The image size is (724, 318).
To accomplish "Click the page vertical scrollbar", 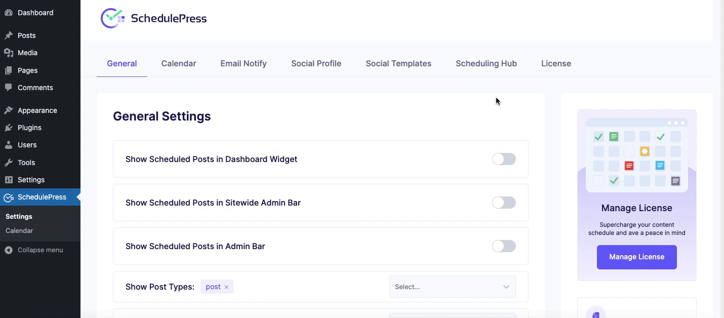I will [x=721, y=159].
